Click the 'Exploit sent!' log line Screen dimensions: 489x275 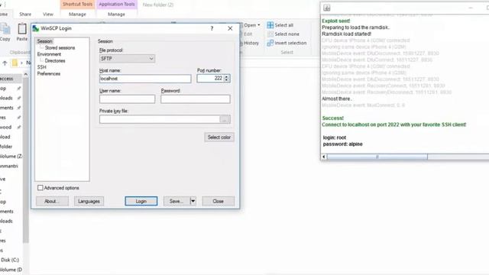click(x=336, y=21)
